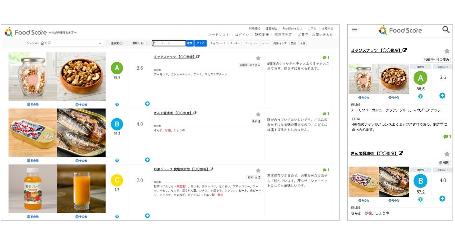Tap the plus icon under 4.0 in mobile view
This screenshot has height=245, width=455.
point(442,198)
